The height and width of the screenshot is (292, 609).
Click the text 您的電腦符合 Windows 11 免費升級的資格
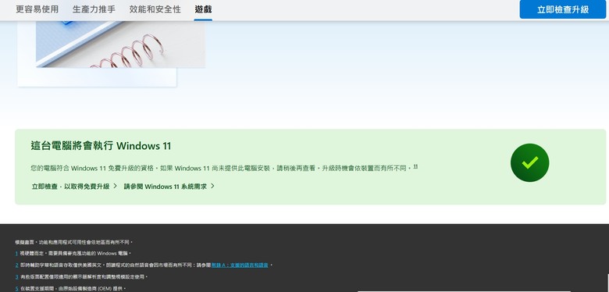pos(93,169)
